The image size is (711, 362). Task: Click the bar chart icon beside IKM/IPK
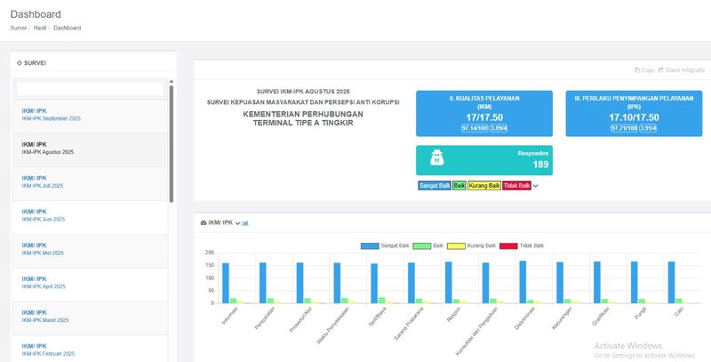coord(245,222)
